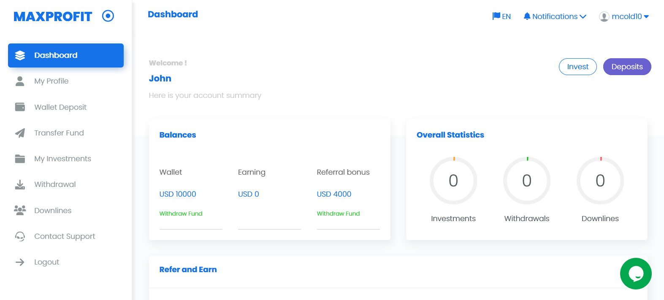Open the EN language selector

coord(501,16)
